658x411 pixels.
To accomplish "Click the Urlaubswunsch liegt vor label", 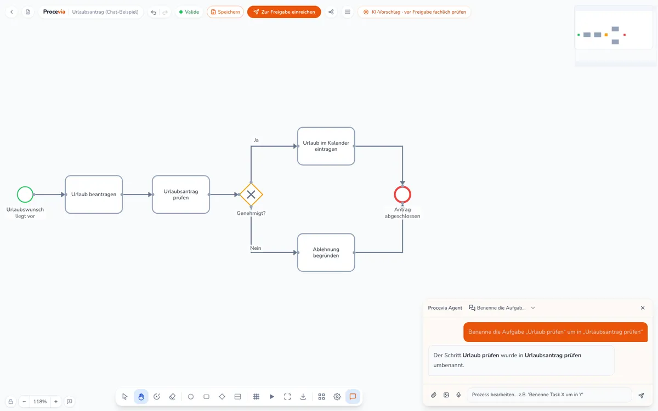I will coord(25,213).
